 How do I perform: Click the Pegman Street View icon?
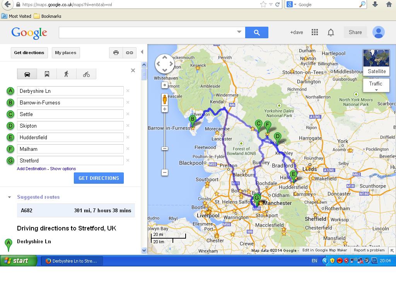165,99
